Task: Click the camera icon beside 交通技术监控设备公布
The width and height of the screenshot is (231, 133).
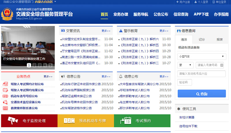Action: [x=5, y=102]
